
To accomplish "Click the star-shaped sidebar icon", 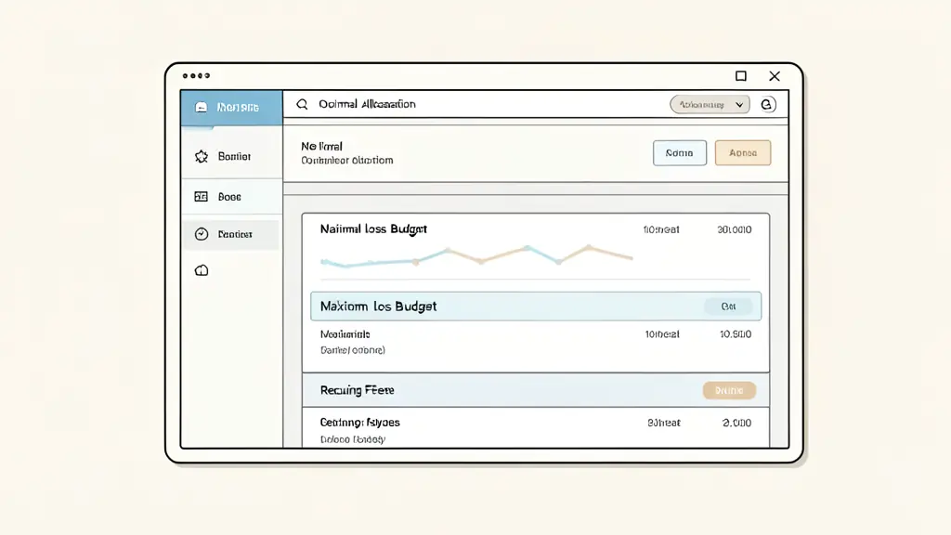I will pyautogui.click(x=202, y=156).
